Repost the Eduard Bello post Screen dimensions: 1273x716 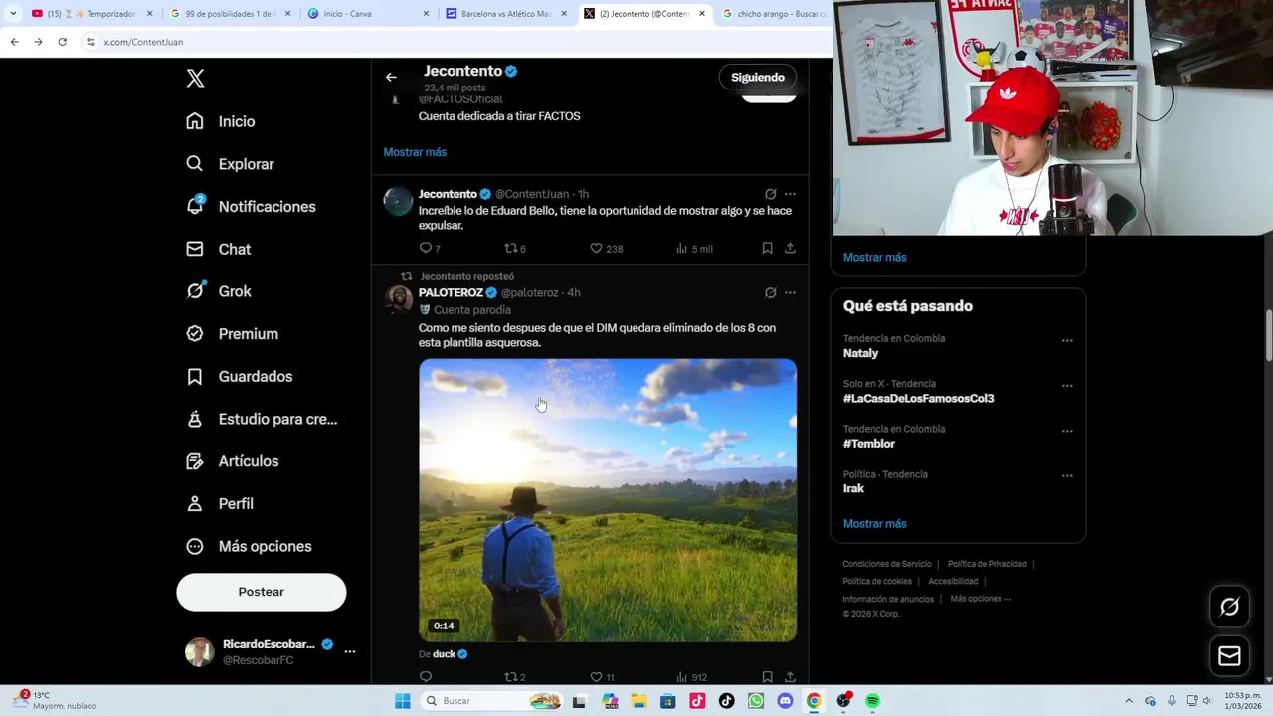tap(512, 248)
